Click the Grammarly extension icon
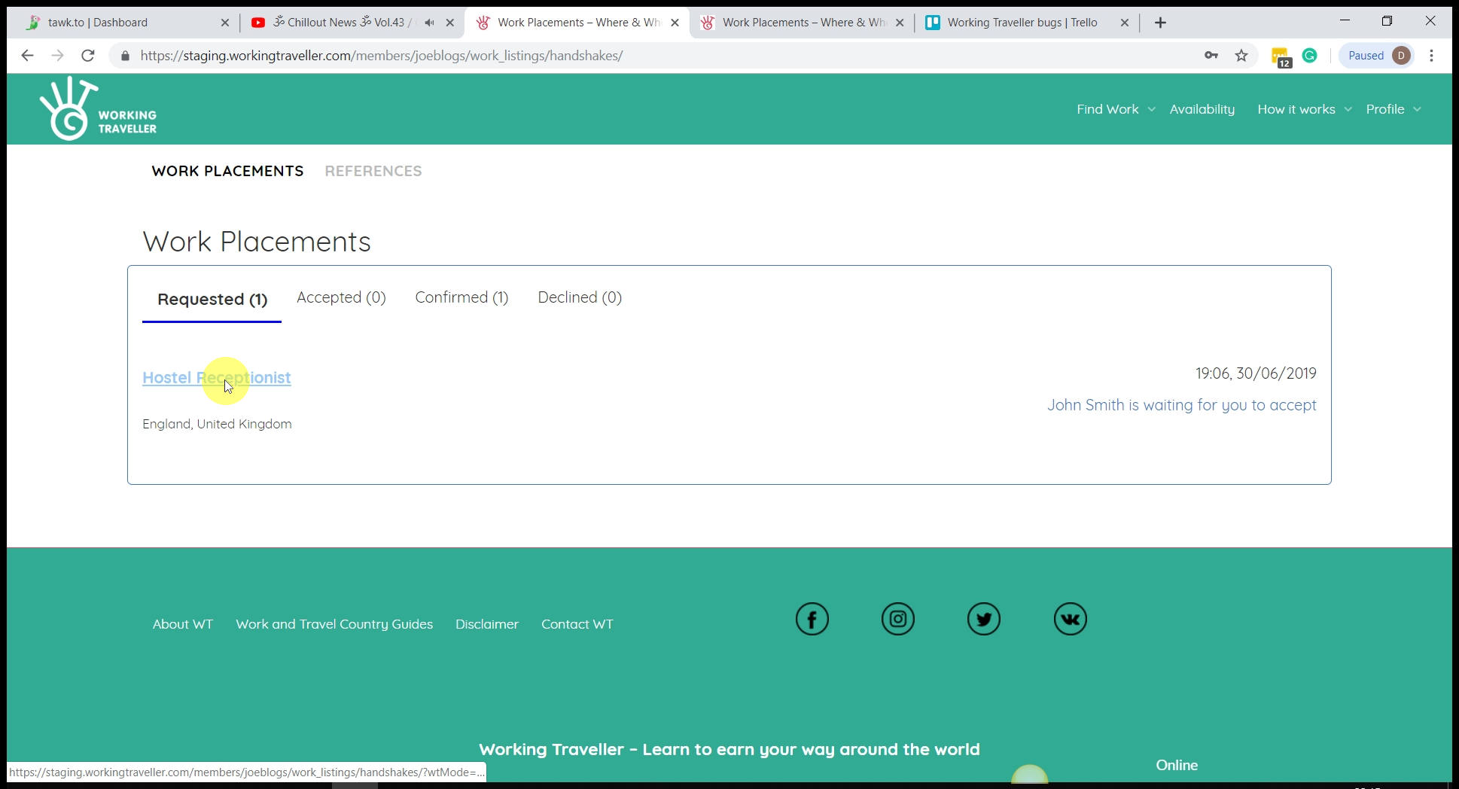This screenshot has height=789, width=1459. tap(1309, 56)
